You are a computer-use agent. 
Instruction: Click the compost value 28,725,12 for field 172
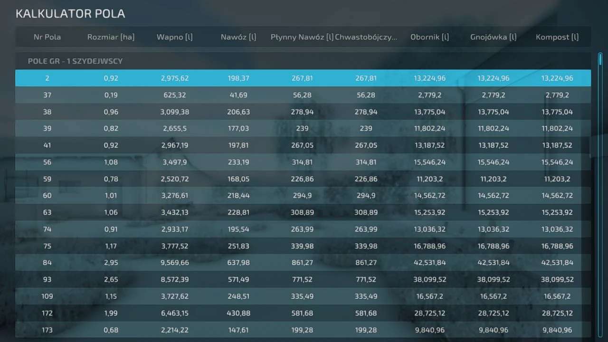(x=557, y=313)
